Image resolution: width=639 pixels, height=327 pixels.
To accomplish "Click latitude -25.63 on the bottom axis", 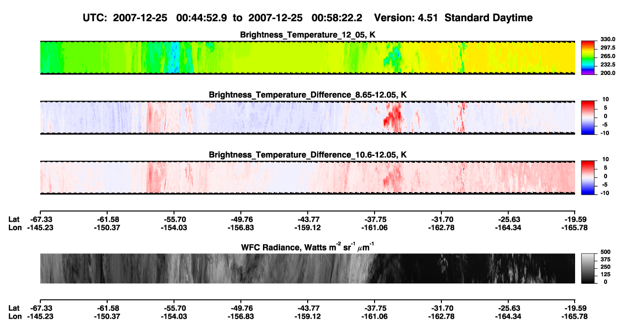I will pyautogui.click(x=508, y=308).
